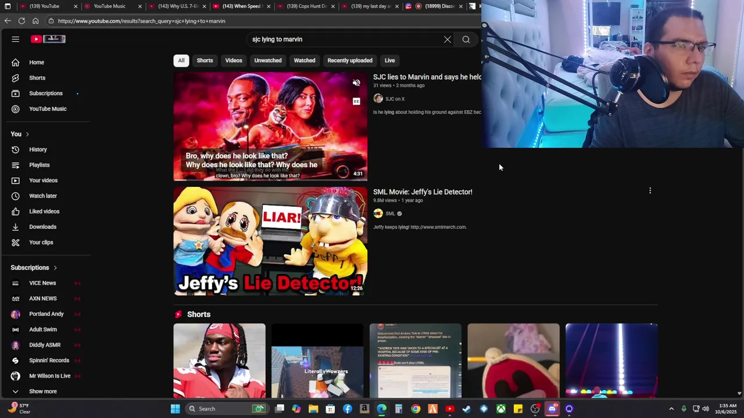744x418 pixels.
Task: Click the taskbar Search box
Action: tap(227, 409)
